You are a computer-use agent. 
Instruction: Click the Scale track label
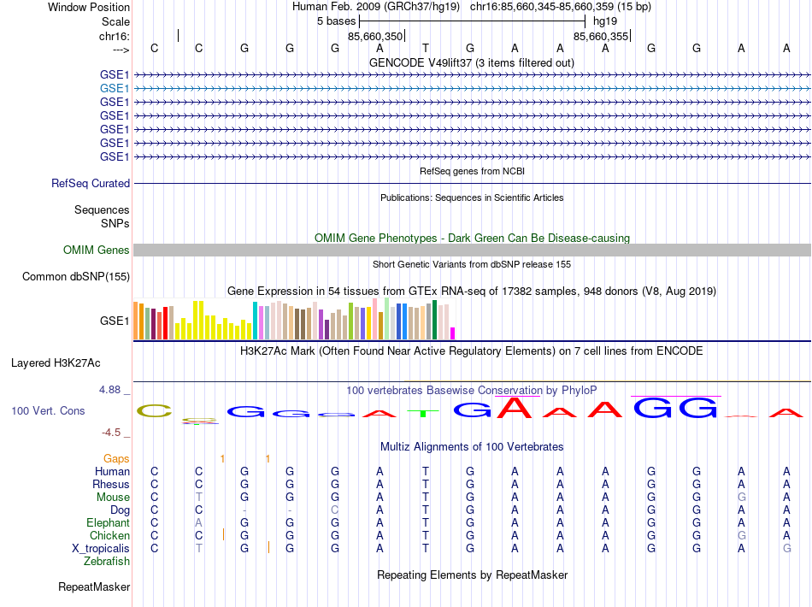(x=115, y=21)
